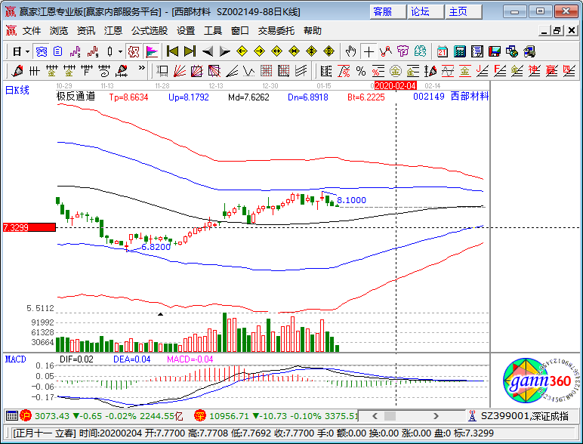
Task: Click the 论坛 button
Action: (425, 11)
